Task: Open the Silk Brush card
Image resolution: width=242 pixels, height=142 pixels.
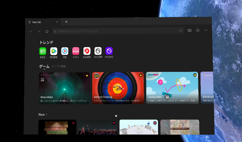Action: point(207,88)
